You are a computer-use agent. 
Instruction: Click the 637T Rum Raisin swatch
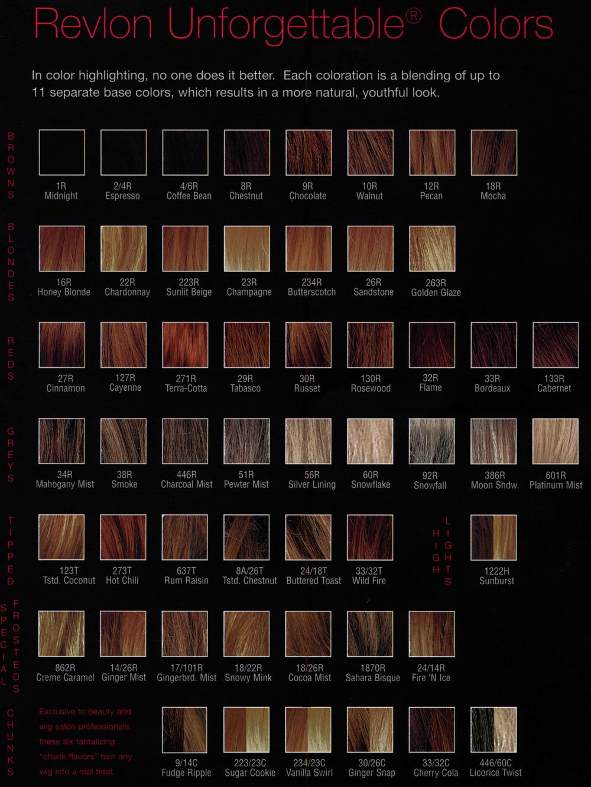pyautogui.click(x=185, y=537)
